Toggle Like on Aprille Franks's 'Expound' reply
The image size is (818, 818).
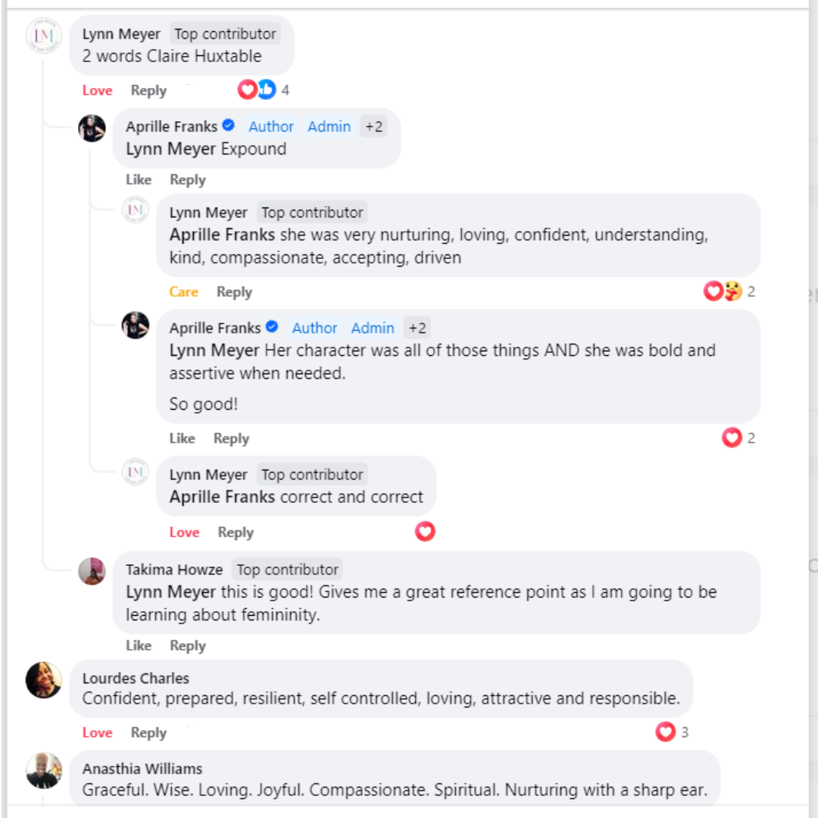139,180
